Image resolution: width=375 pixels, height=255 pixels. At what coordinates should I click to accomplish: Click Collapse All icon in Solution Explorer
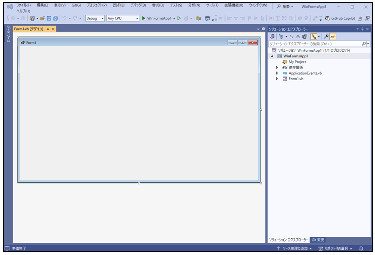[298, 36]
